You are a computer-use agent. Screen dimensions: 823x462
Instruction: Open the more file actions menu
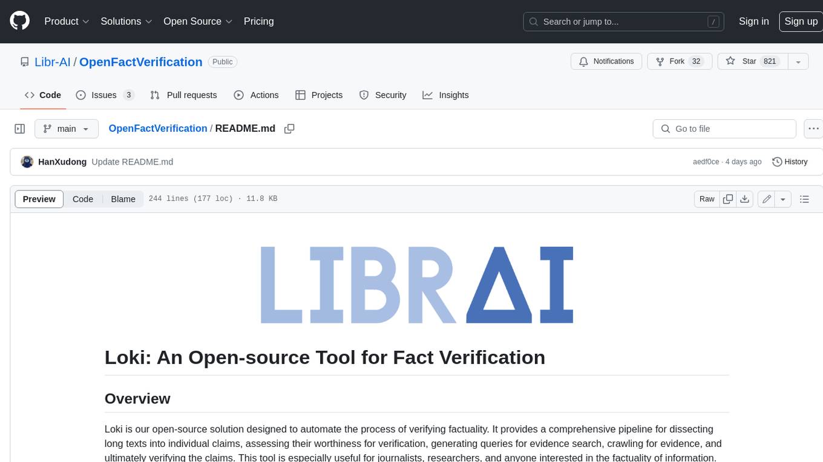click(813, 129)
